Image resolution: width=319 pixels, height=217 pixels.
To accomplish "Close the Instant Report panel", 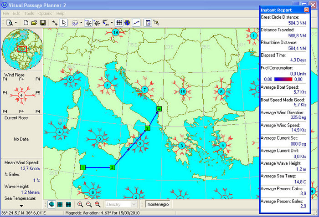I will tap(306, 10).
